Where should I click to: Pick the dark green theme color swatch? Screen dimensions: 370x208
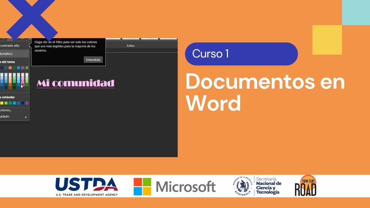14,68
